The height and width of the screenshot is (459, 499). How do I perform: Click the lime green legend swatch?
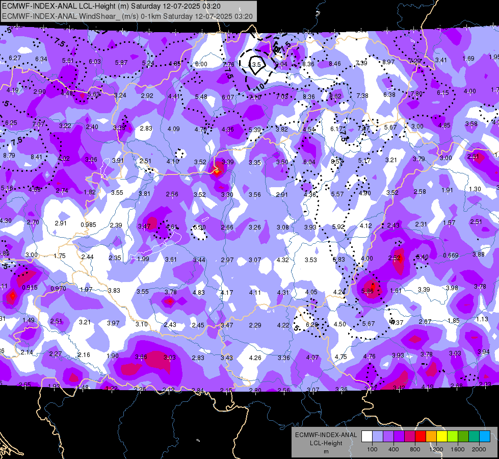point(453,437)
